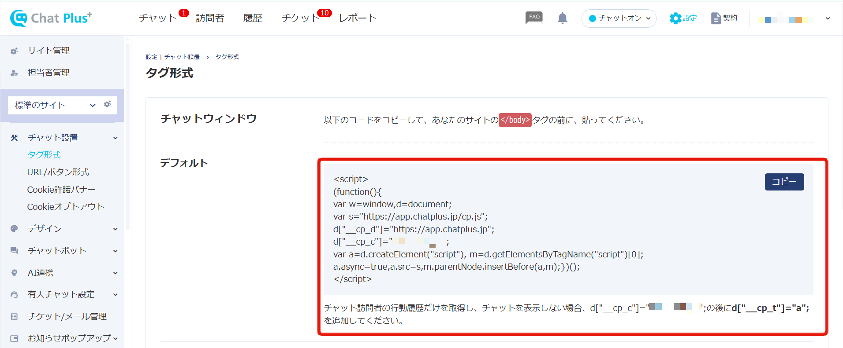Expand the デザイン section chevron
Image resolution: width=843 pixels, height=348 pixels.
(116, 229)
